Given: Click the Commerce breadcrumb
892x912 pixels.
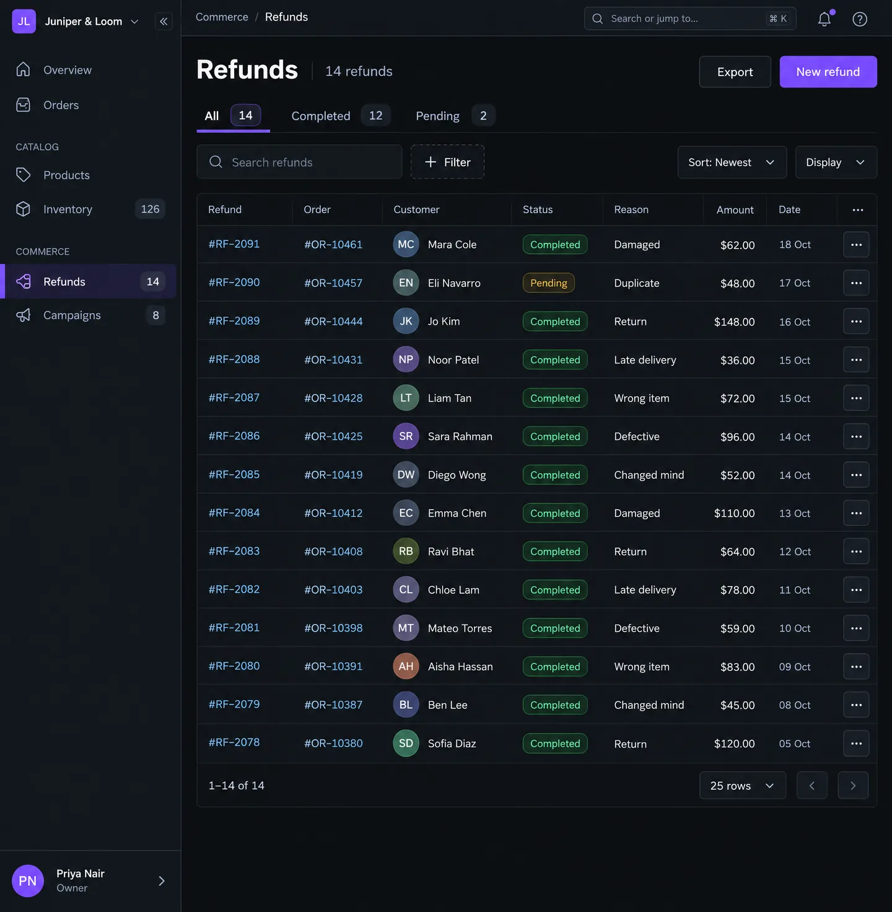Looking at the screenshot, I should pyautogui.click(x=222, y=17).
